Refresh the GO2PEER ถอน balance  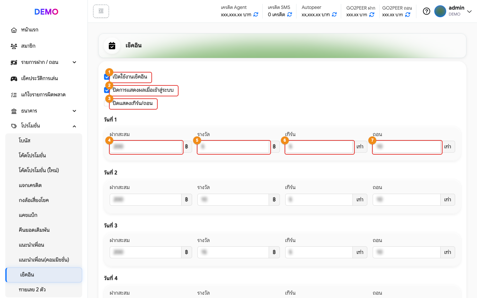(408, 15)
